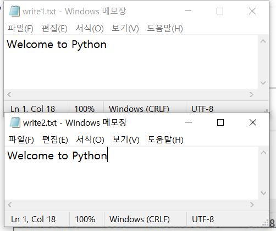Open 편집(E) menu in write1.txt window
Screen dimensions: 276x231
[54, 28]
